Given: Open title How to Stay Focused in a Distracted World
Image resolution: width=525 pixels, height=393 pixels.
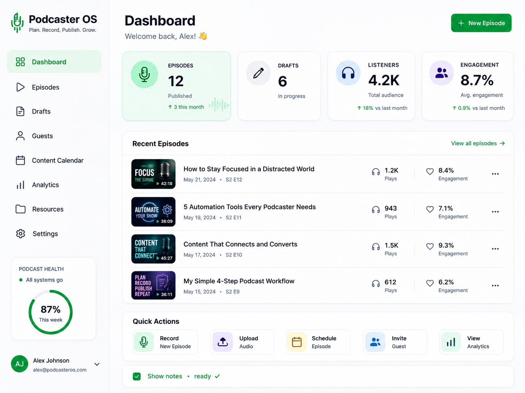Looking at the screenshot, I should [x=249, y=169].
